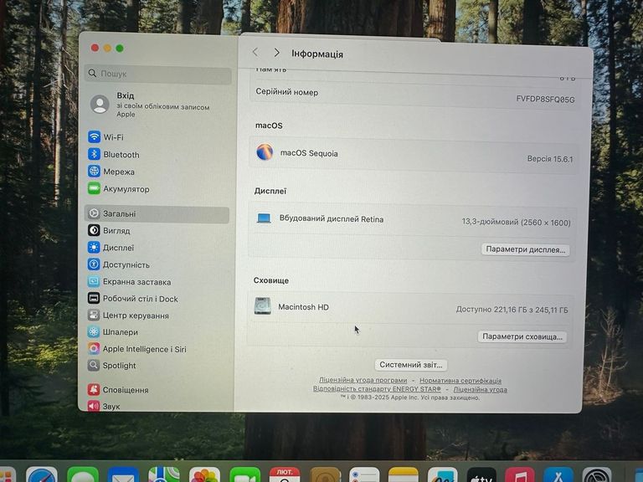Screen dimensions: 643x482
Task: Open Spotlight settings in sidebar
Action: (x=111, y=366)
